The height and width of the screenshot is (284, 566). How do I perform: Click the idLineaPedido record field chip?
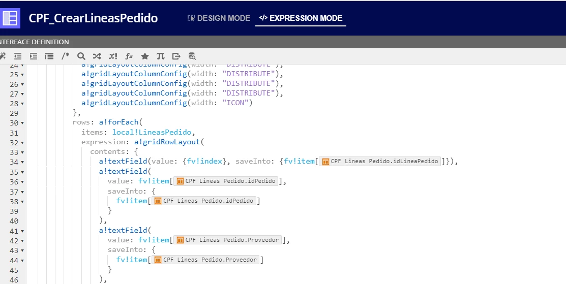coord(380,162)
